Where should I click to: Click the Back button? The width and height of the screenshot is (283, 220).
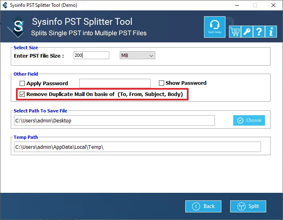203,206
